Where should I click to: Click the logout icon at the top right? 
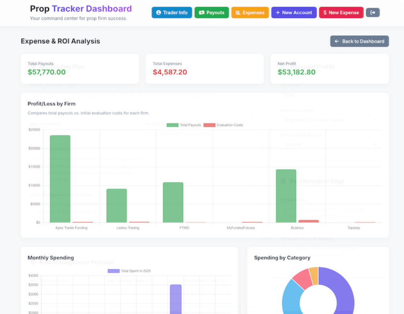373,12
